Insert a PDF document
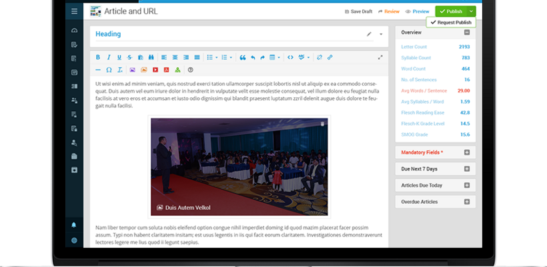The height and width of the screenshot is (267, 547). pos(166,70)
